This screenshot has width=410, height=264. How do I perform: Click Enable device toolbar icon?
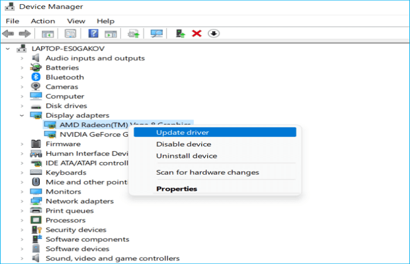click(180, 33)
